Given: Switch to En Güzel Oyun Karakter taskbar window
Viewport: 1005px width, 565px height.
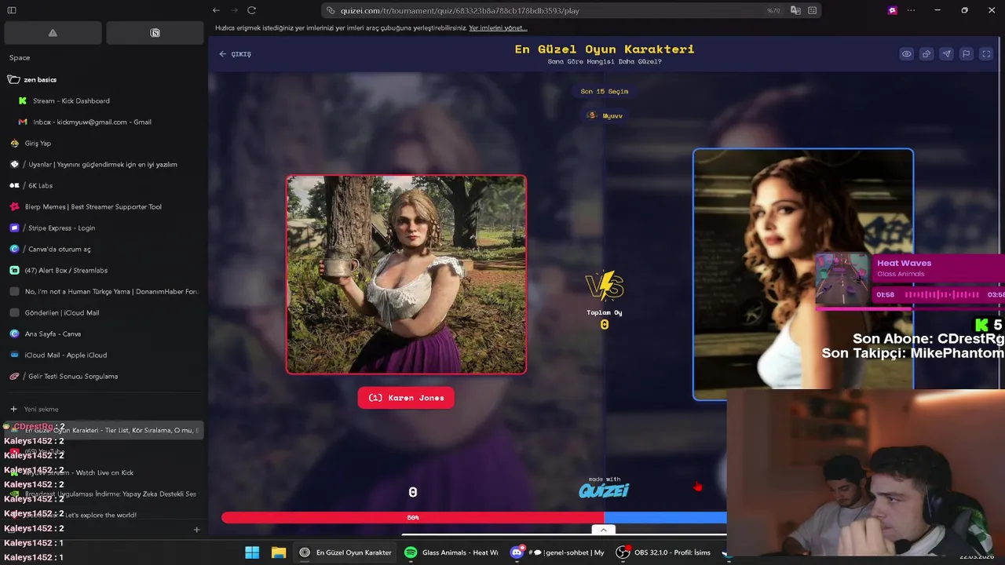Looking at the screenshot, I should pyautogui.click(x=345, y=552).
